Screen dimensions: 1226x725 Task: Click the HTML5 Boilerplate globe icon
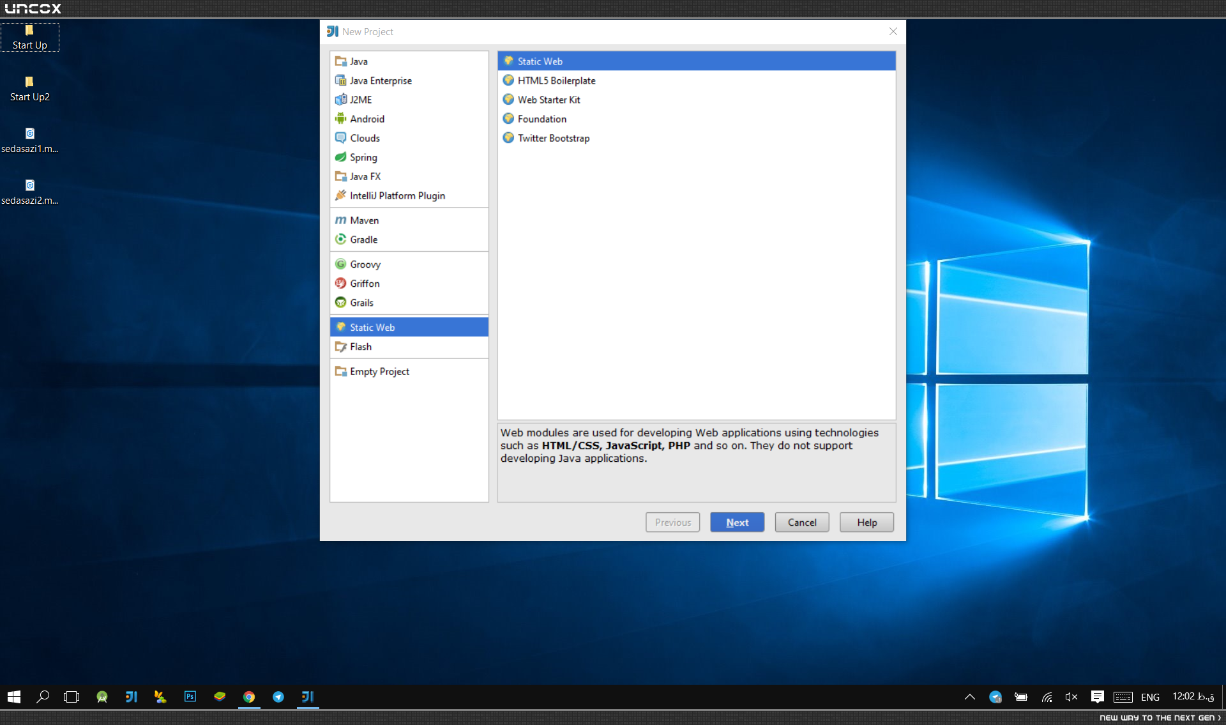[x=508, y=80]
